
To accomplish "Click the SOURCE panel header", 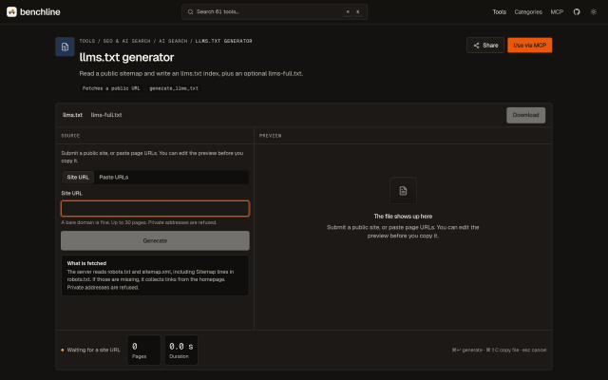I will click(70, 136).
